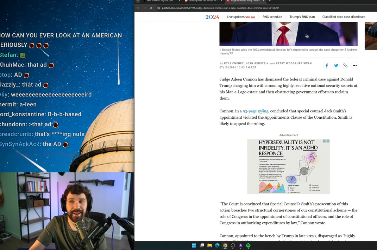Open site info in the address bar
The width and height of the screenshot is (377, 250).
[x=158, y=8]
